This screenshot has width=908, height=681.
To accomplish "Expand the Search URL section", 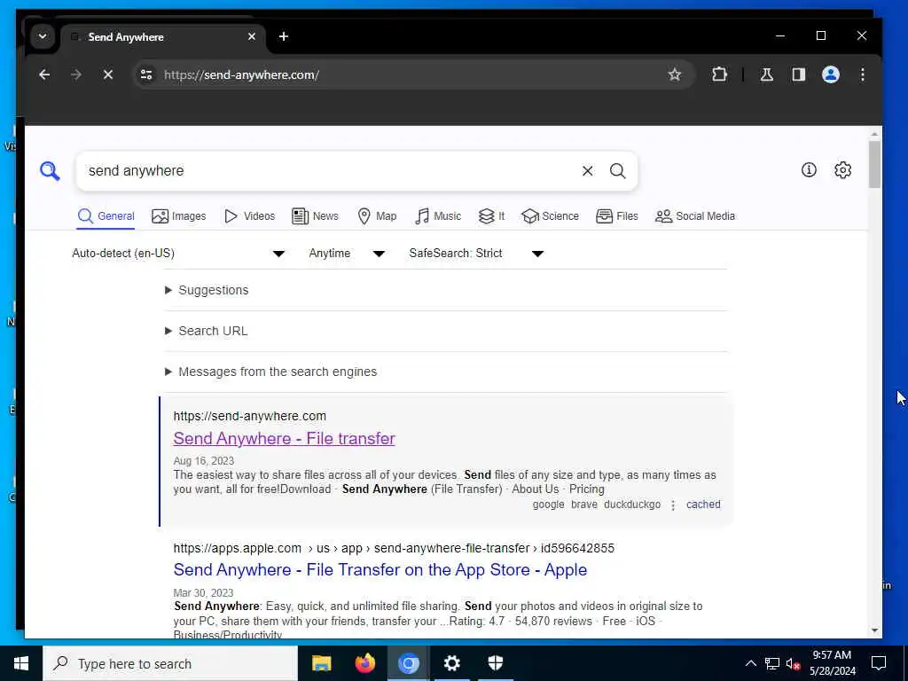I will click(x=207, y=331).
